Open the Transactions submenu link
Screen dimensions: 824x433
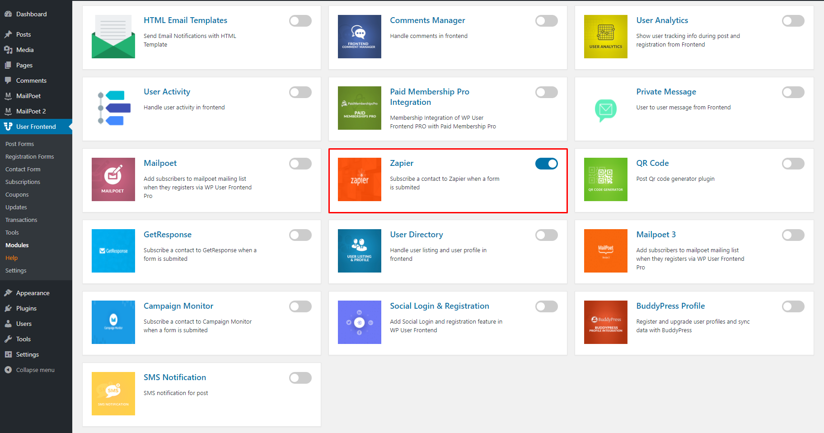(22, 220)
